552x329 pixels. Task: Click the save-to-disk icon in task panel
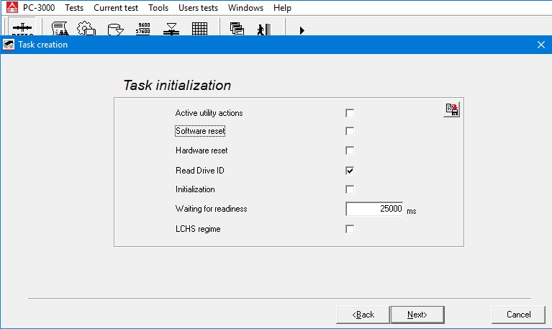click(x=451, y=109)
